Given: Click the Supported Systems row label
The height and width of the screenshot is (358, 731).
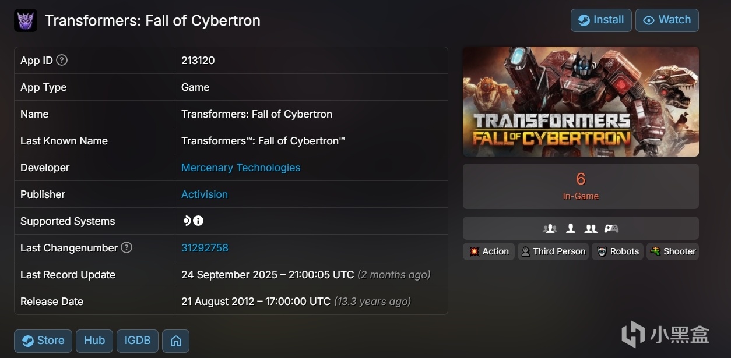Looking at the screenshot, I should click(68, 221).
